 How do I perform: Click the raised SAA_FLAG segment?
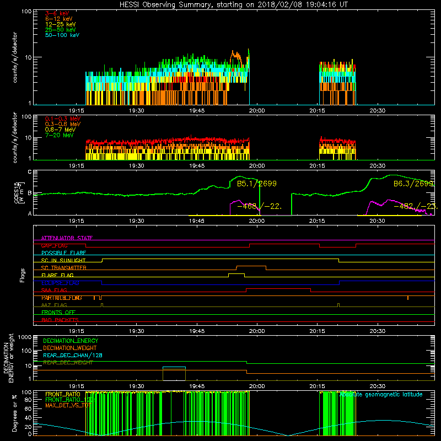[278, 289]
